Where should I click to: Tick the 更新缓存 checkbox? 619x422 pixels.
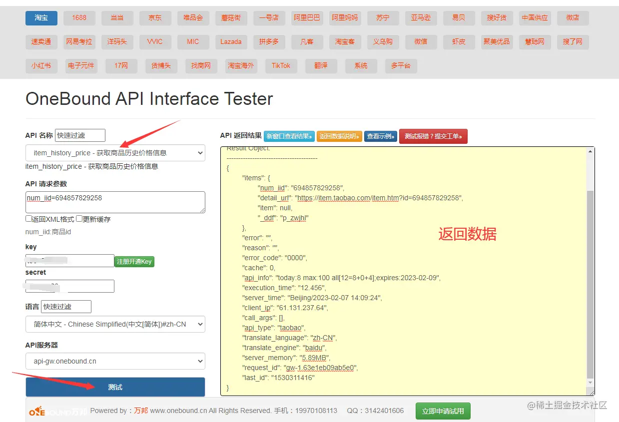click(x=79, y=219)
